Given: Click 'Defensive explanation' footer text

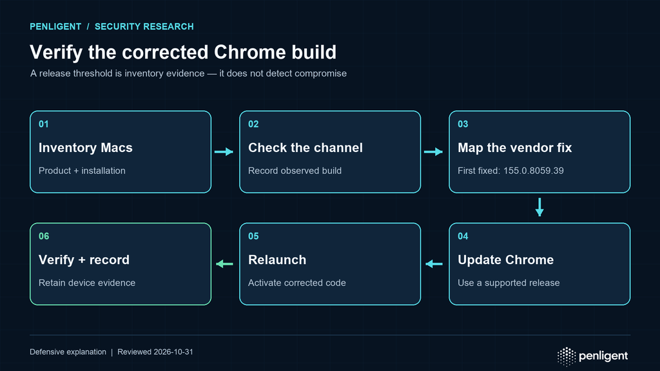Looking at the screenshot, I should (x=68, y=352).
